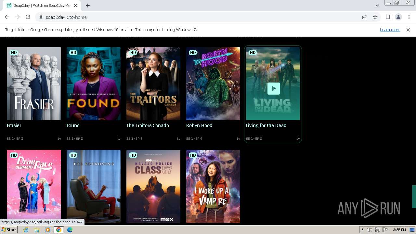Bookmark this tab with the star icon
The width and height of the screenshot is (416, 234).
(375, 17)
